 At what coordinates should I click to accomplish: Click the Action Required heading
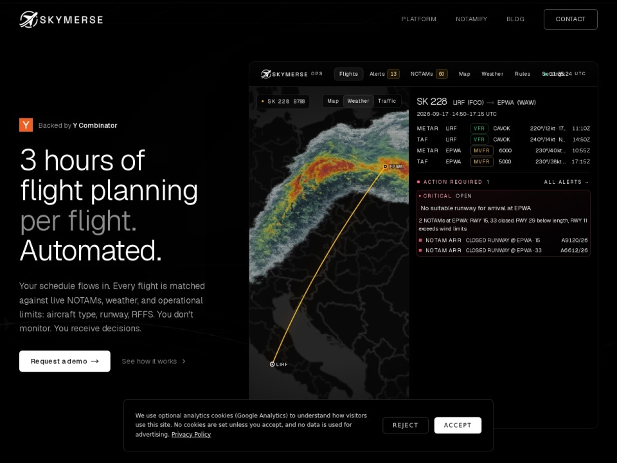coord(453,182)
